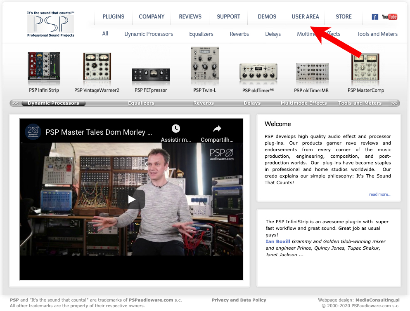Open the PLUGINS menu
410x311 pixels.
coord(114,17)
